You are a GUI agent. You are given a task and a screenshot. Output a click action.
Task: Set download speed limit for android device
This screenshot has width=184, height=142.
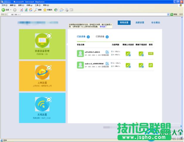tap(141, 65)
